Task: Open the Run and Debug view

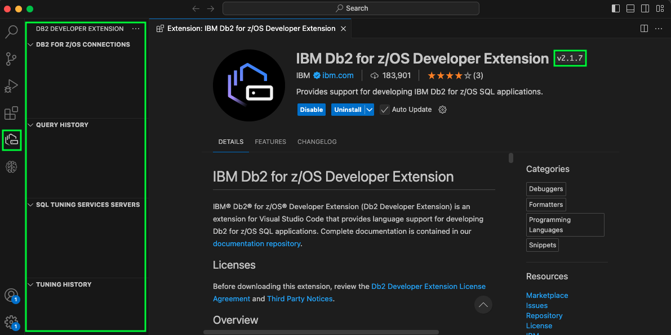Action: (11, 86)
